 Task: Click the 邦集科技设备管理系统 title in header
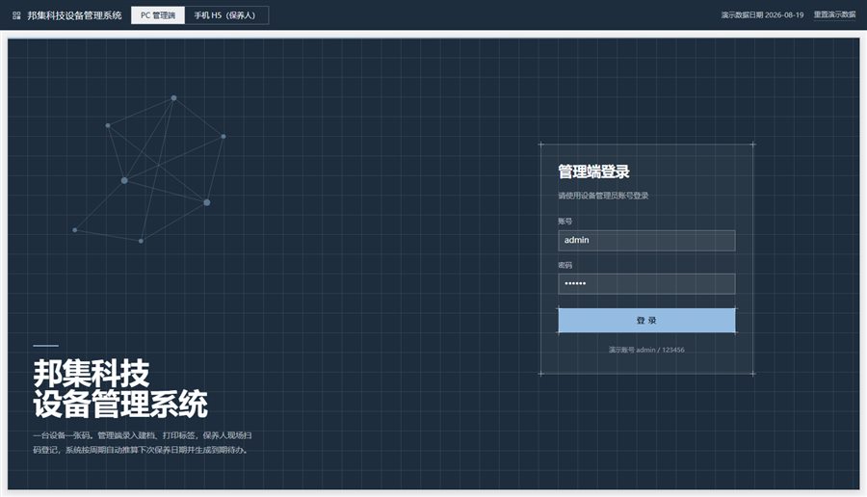coord(74,15)
